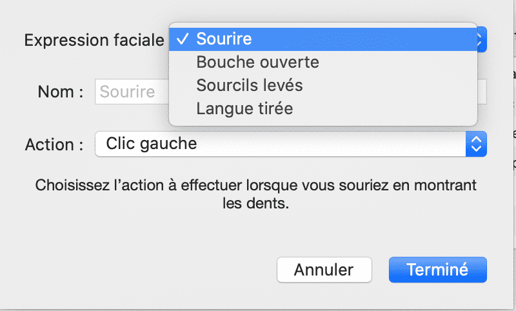Viewport: 516px width, 311px height.
Task: Click the "Action :" label
Action: 54,144
